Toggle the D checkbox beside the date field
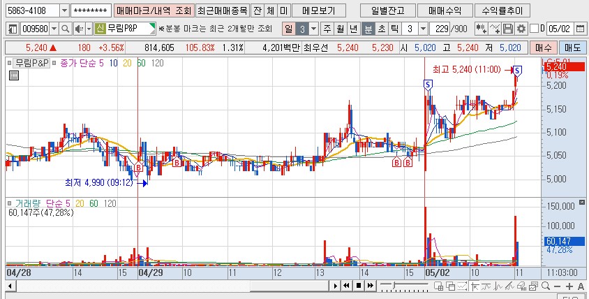589x299 pixels. tap(533, 29)
